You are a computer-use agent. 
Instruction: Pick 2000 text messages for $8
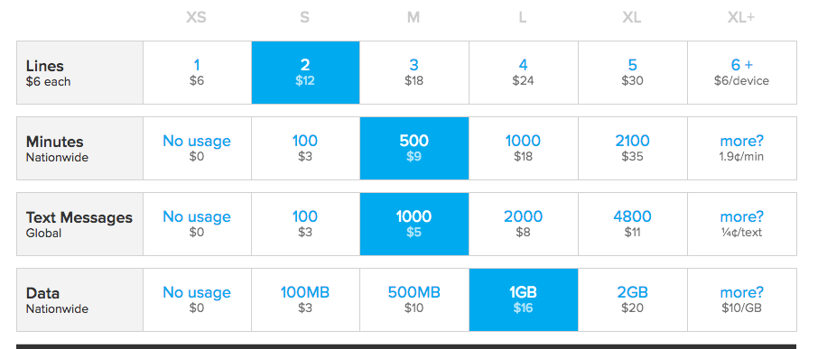[524, 224]
